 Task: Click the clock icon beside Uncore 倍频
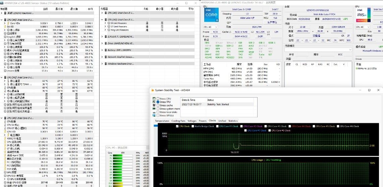[x=5, y=71]
